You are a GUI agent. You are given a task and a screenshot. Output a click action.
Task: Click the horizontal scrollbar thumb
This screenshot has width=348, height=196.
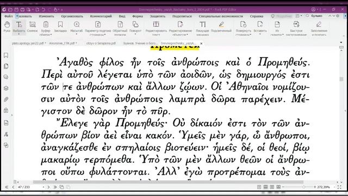(168, 182)
